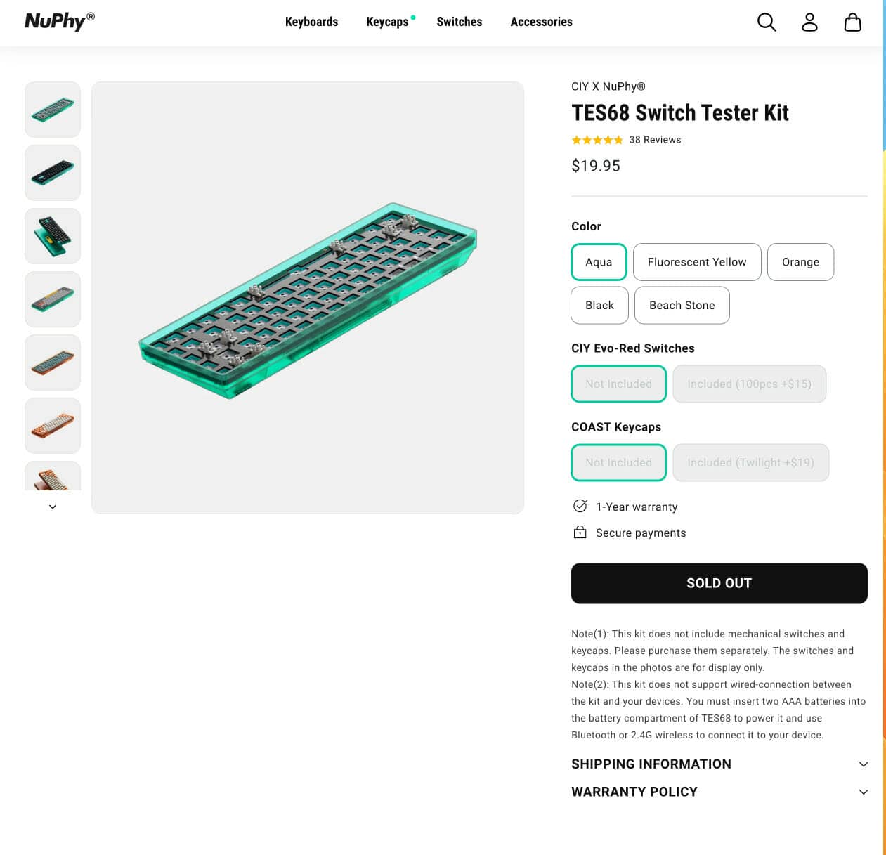Click the Secure payments lock icon
The height and width of the screenshot is (855, 886).
(x=580, y=533)
